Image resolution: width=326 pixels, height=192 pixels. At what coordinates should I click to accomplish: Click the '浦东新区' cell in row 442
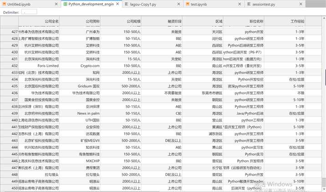pos(203,134)
